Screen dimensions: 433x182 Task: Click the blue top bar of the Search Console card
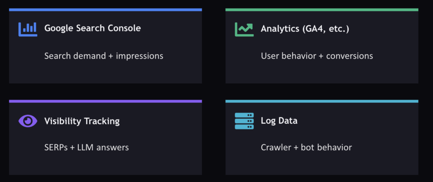[105, 9]
